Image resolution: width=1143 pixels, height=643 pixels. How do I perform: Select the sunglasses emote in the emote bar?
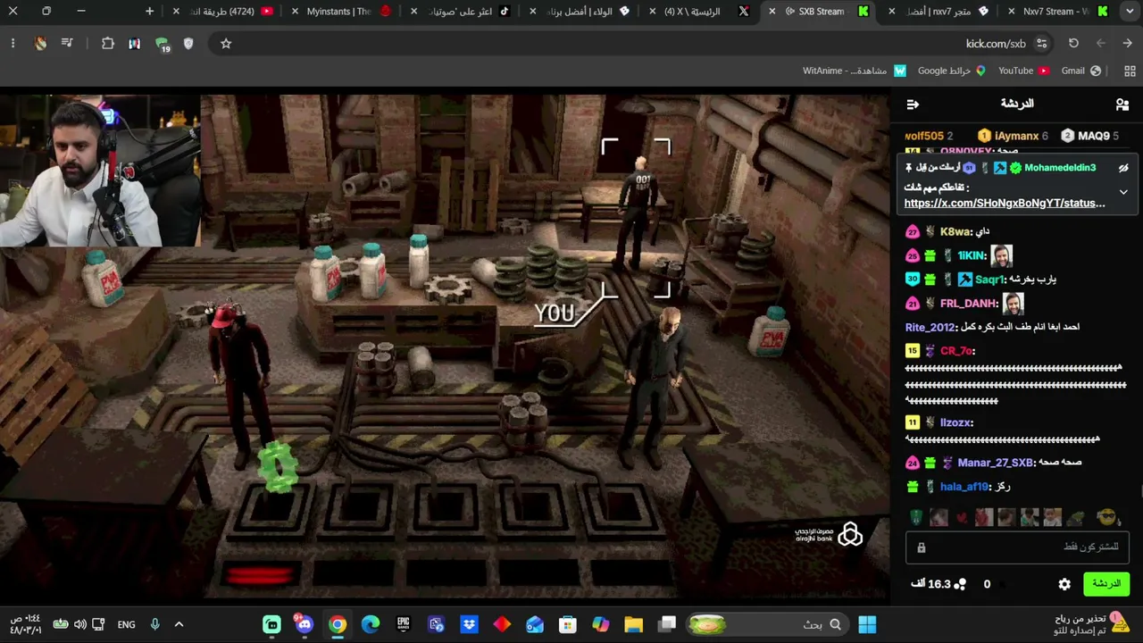pyautogui.click(x=1107, y=517)
